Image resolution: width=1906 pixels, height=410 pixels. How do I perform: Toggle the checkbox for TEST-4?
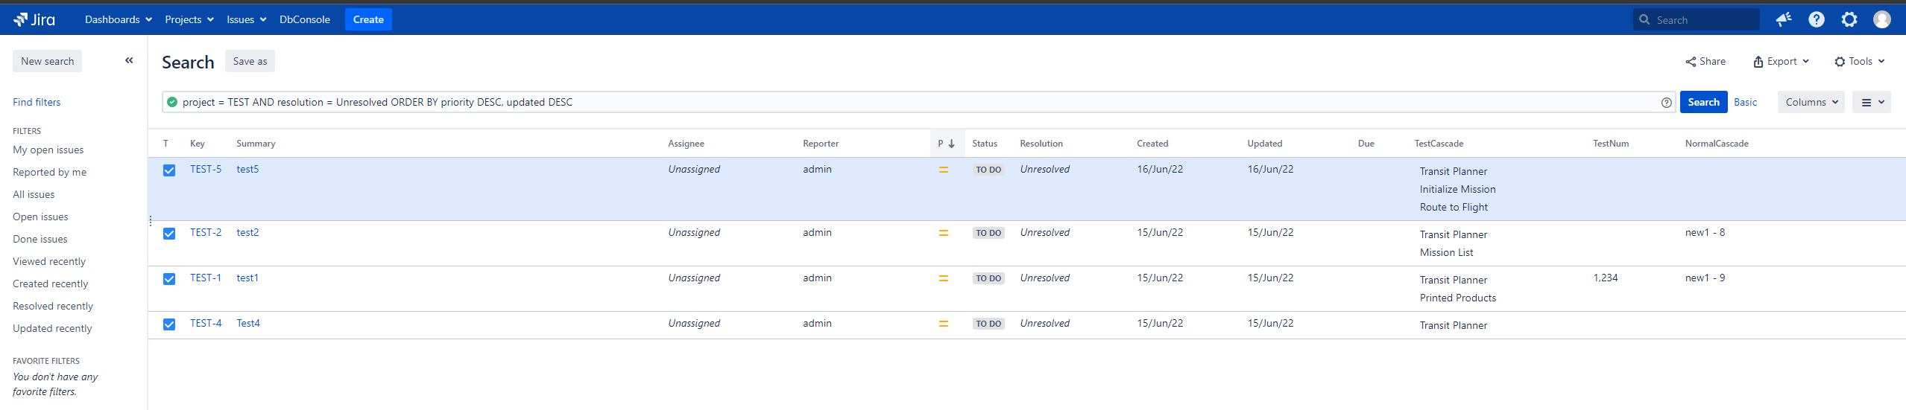pos(169,324)
